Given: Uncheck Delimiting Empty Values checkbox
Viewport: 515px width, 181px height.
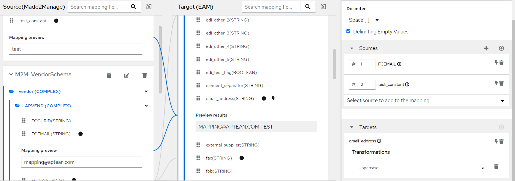Looking at the screenshot, I should 348,31.
